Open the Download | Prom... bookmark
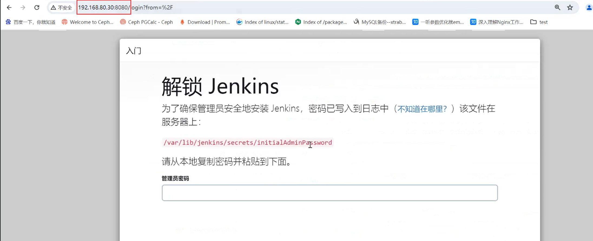Screen dimensions: 593x241 coord(205,22)
